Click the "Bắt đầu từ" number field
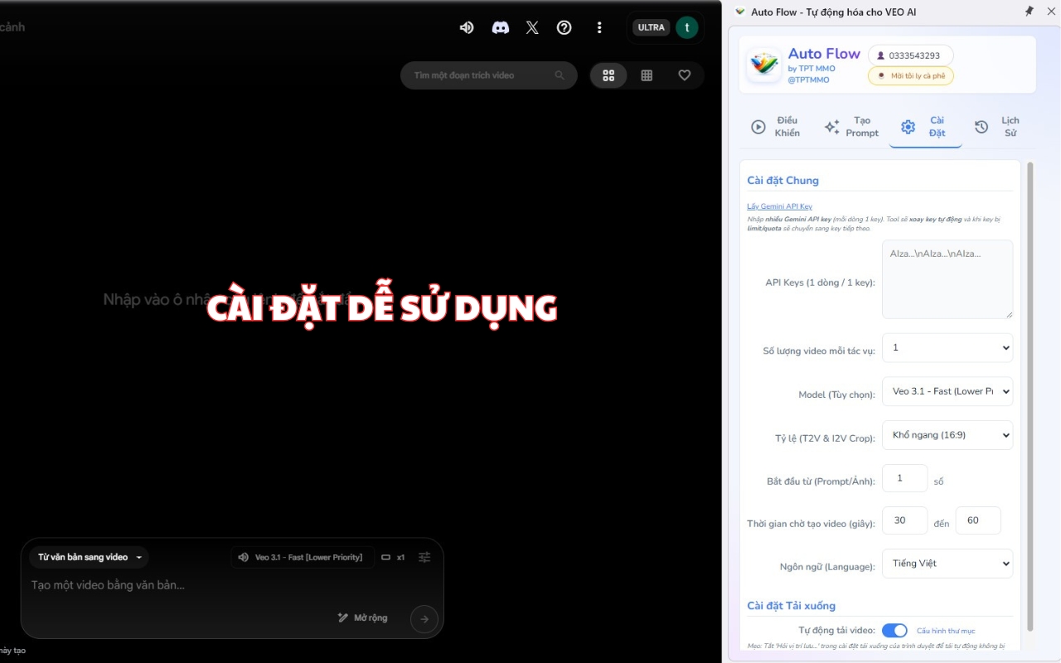 (x=904, y=478)
